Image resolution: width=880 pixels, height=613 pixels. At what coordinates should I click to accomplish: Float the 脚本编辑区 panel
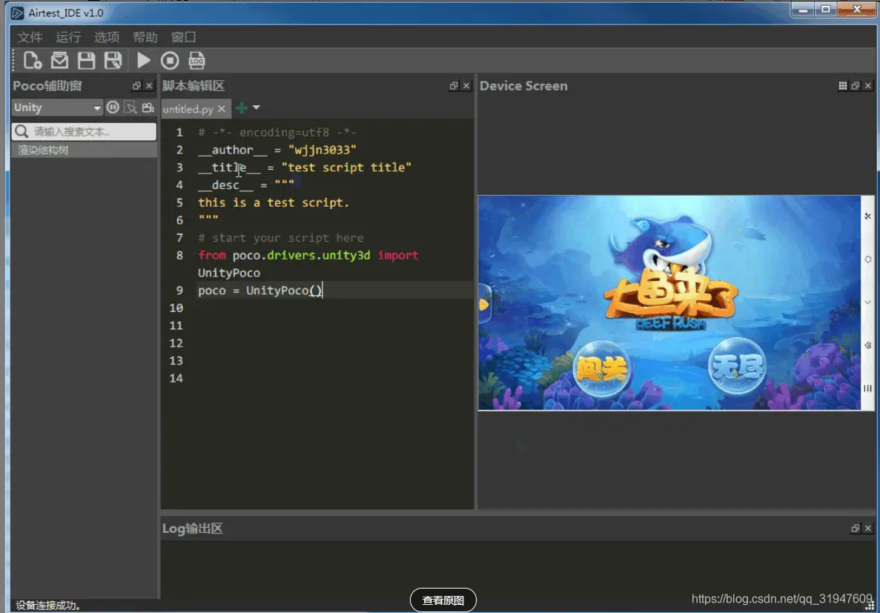tap(454, 86)
